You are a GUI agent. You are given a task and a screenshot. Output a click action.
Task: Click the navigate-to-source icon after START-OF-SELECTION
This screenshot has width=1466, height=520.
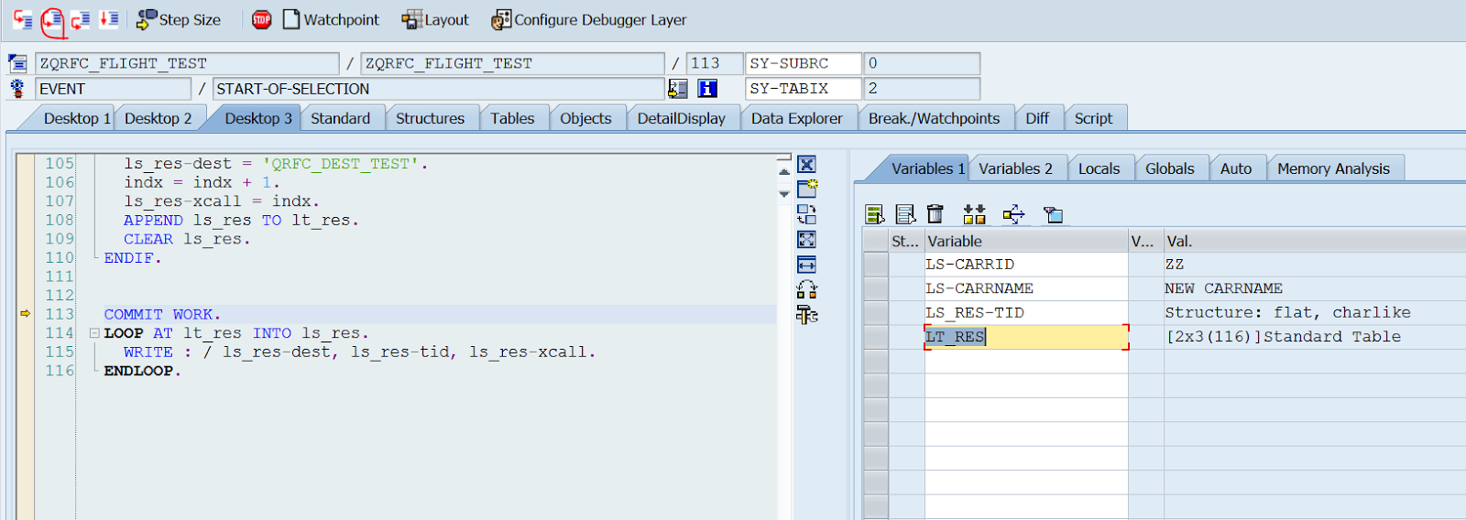pyautogui.click(x=678, y=89)
